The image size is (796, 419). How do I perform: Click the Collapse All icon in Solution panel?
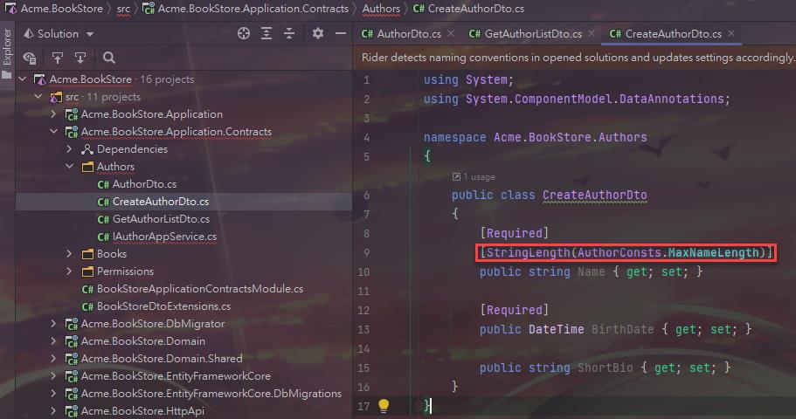290,34
